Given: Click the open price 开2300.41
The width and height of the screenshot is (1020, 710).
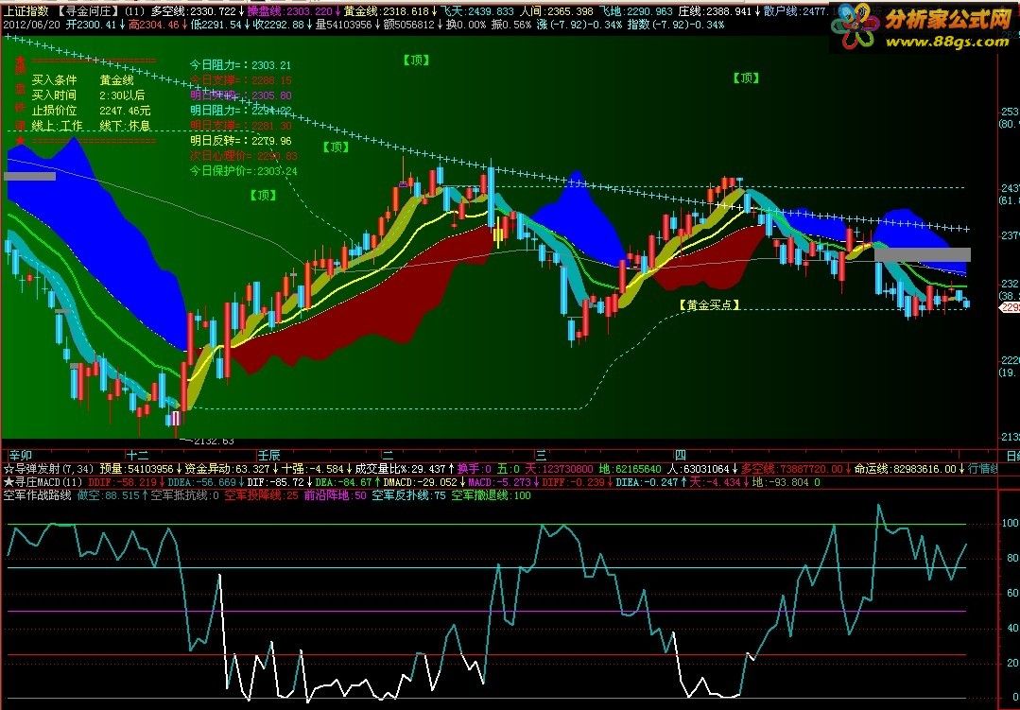Looking at the screenshot, I should pos(91,25).
